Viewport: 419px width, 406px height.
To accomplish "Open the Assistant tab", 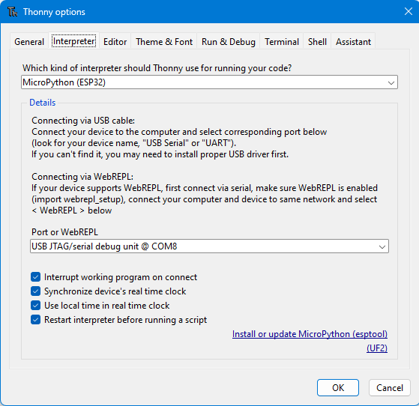I will pos(353,42).
